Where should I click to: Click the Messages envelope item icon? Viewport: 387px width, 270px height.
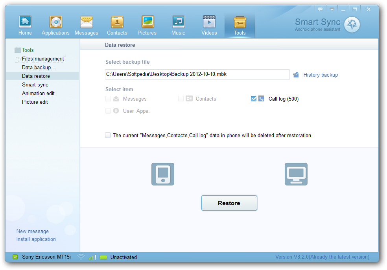coord(116,99)
